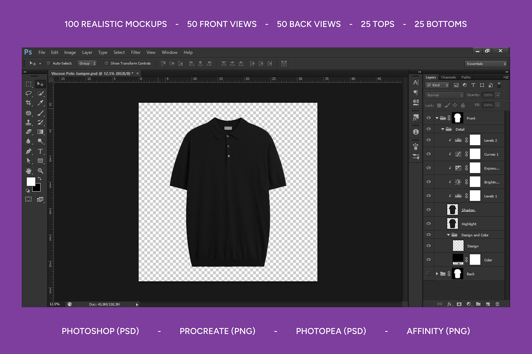This screenshot has width=532, height=354.
Task: Select the Hand tool
Action: pyautogui.click(x=28, y=171)
